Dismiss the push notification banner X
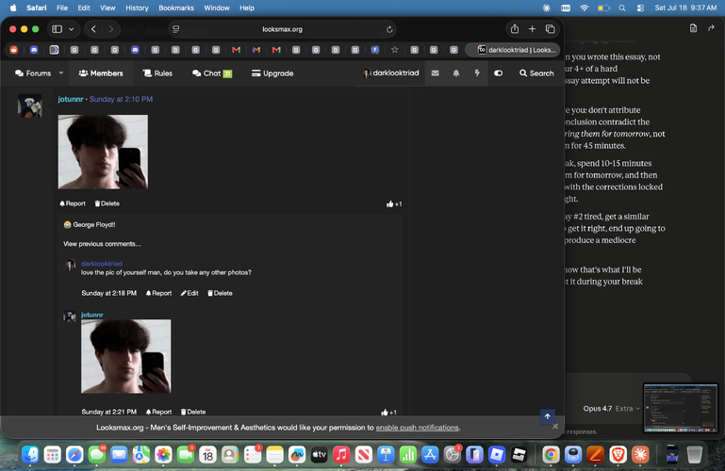This screenshot has width=725, height=471. (555, 426)
